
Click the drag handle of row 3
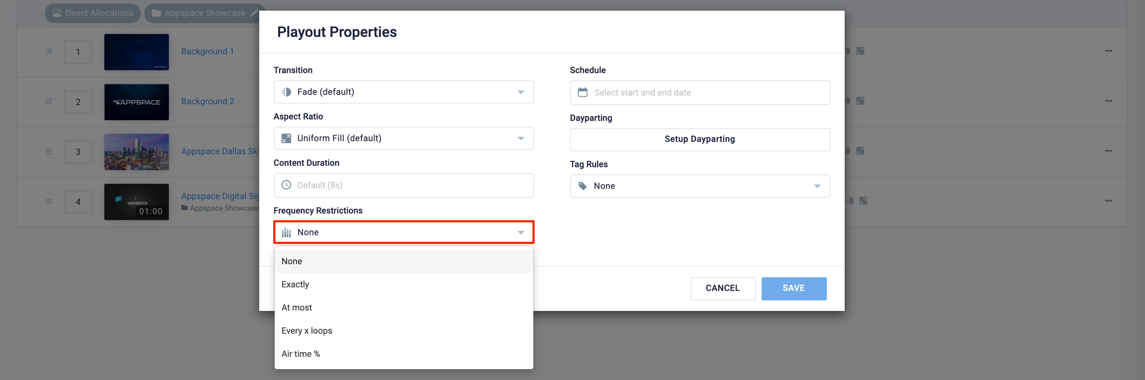tap(49, 152)
